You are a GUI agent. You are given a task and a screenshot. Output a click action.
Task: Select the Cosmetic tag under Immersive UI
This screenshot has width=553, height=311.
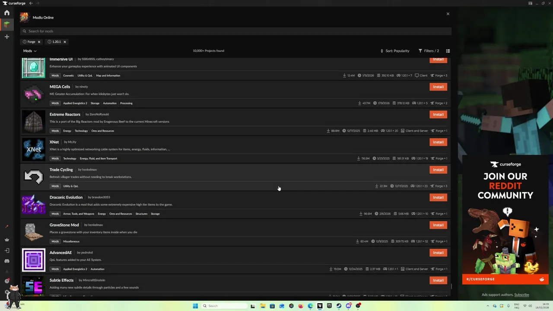tap(69, 76)
